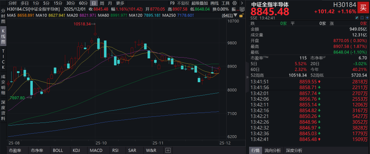Viewport: 370px width, 154px height.
Task: Collapse the right quote panel
Action: tap(247, 77)
